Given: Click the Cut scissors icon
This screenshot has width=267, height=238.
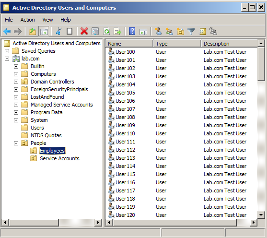Looking at the screenshot, I should (x=58, y=31).
